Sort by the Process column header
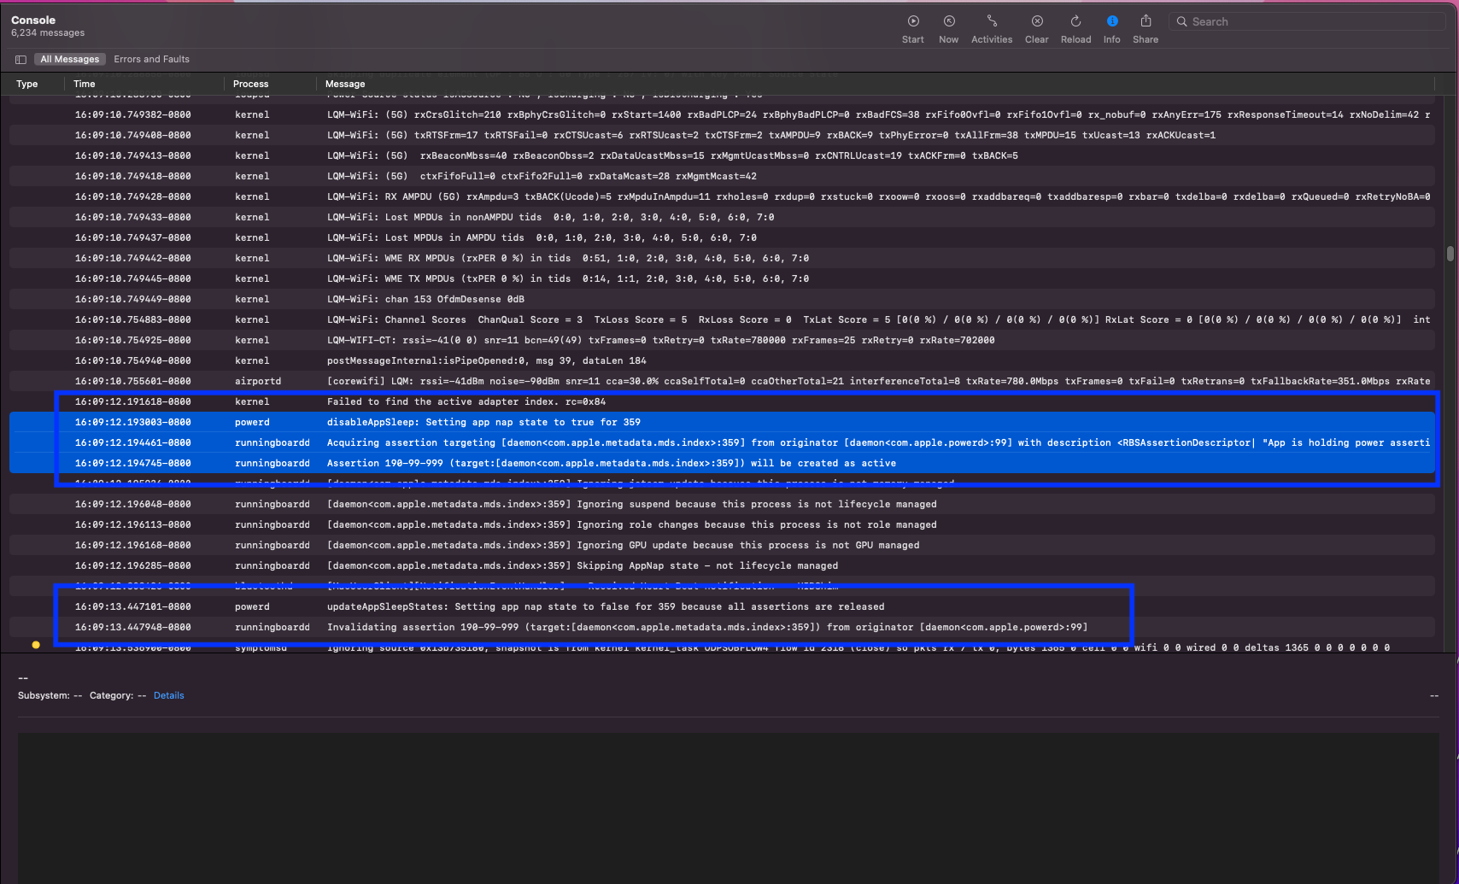1459x884 pixels. click(x=251, y=84)
